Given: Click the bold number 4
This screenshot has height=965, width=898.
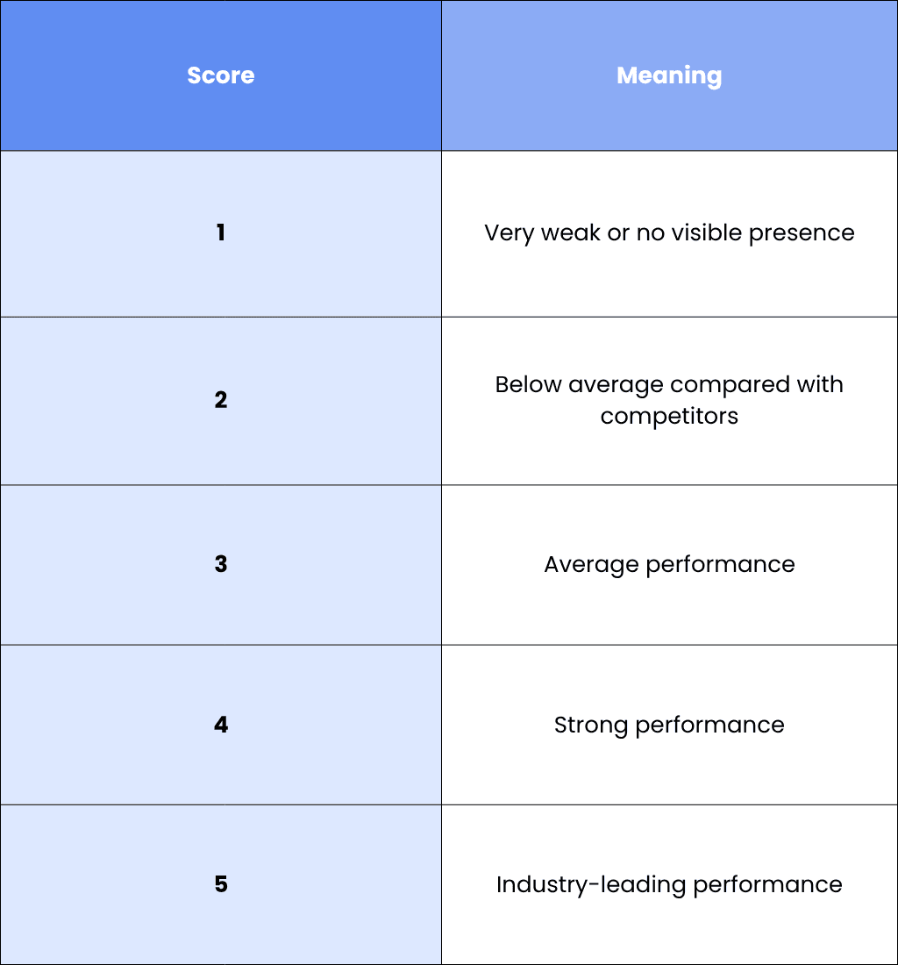Looking at the screenshot, I should tap(221, 725).
